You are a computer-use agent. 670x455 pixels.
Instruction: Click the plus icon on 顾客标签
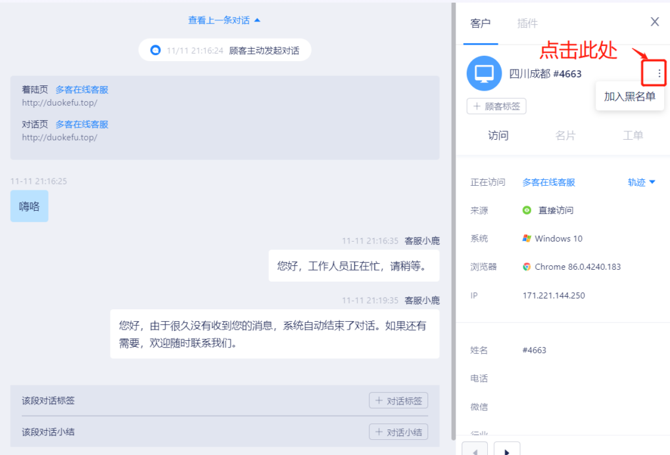coord(477,106)
